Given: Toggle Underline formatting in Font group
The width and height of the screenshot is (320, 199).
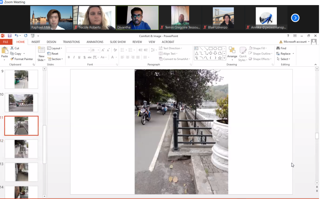Looking at the screenshot, I should [79, 57].
